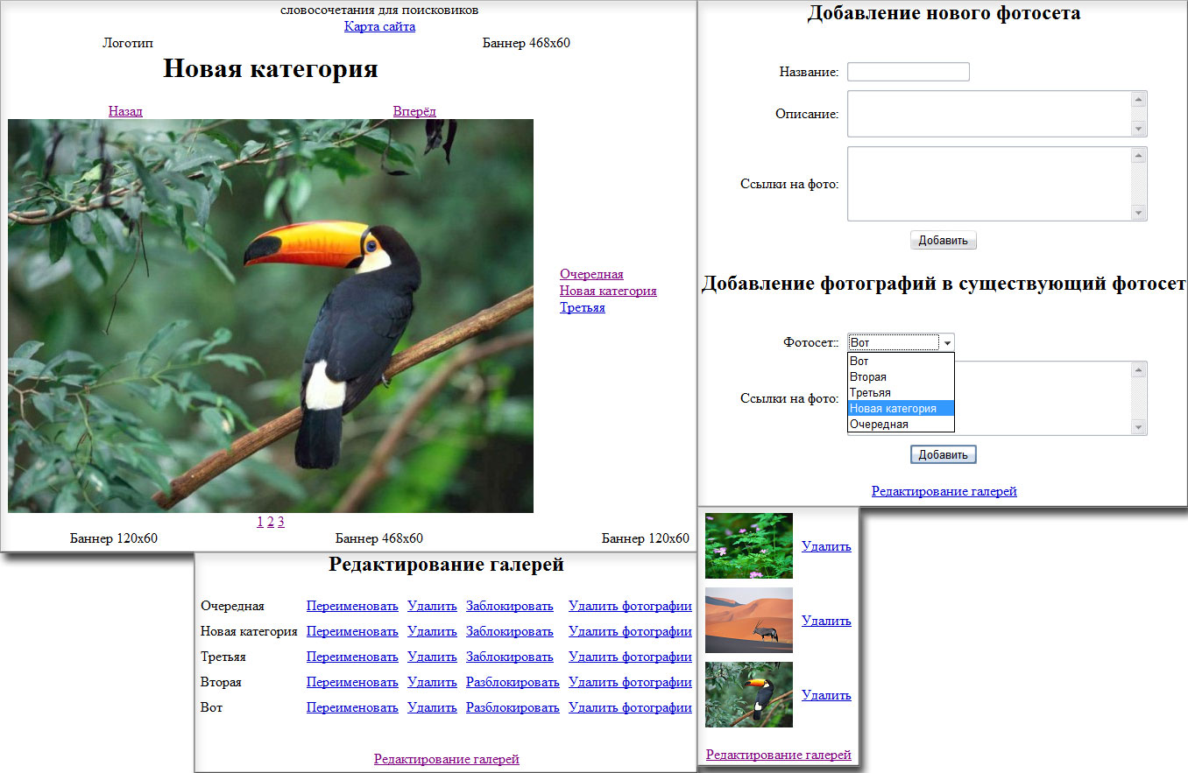Open the Третья gallery link
This screenshot has height=773, width=1188.
coord(582,307)
